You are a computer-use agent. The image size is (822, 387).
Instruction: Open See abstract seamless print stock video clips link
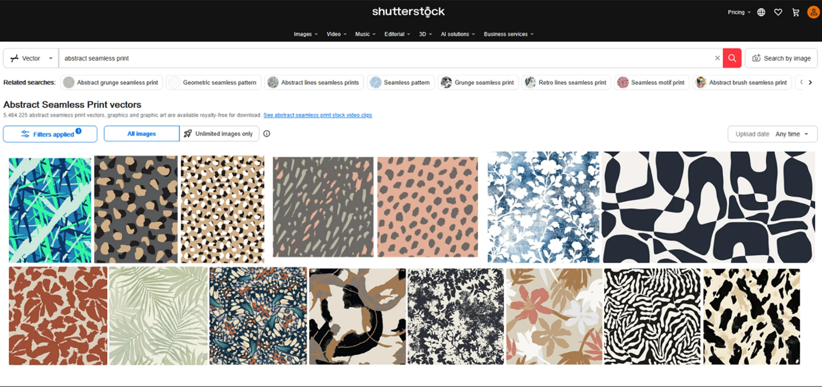pyautogui.click(x=318, y=115)
